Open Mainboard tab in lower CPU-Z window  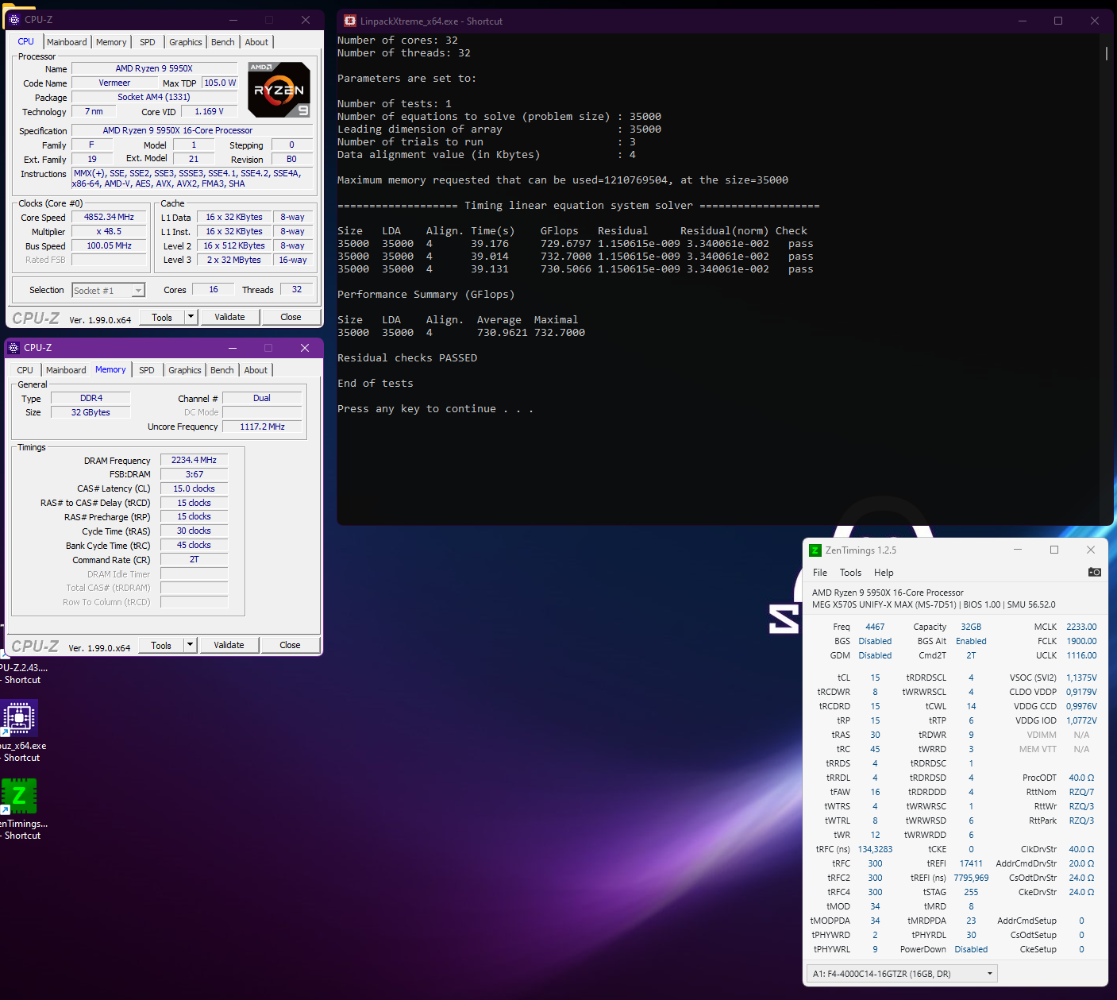pos(66,370)
